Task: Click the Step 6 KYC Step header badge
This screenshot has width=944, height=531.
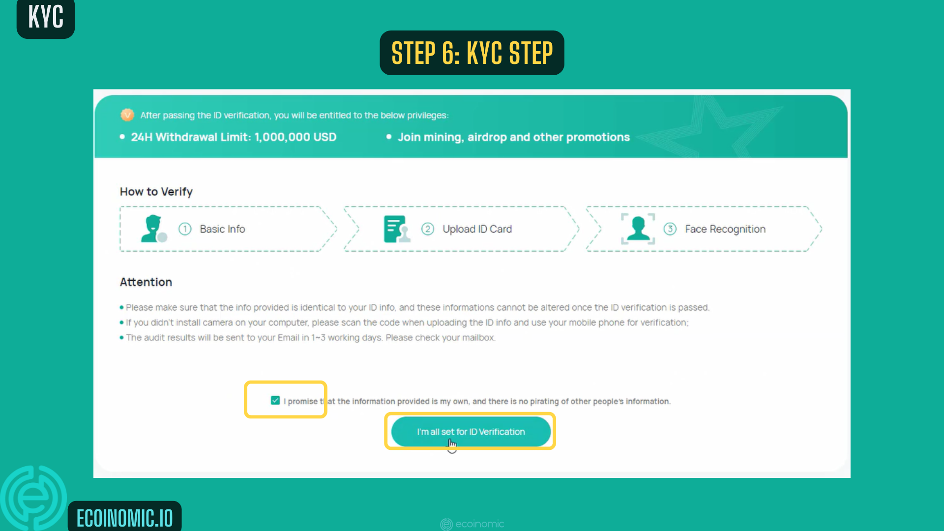Action: tap(472, 53)
